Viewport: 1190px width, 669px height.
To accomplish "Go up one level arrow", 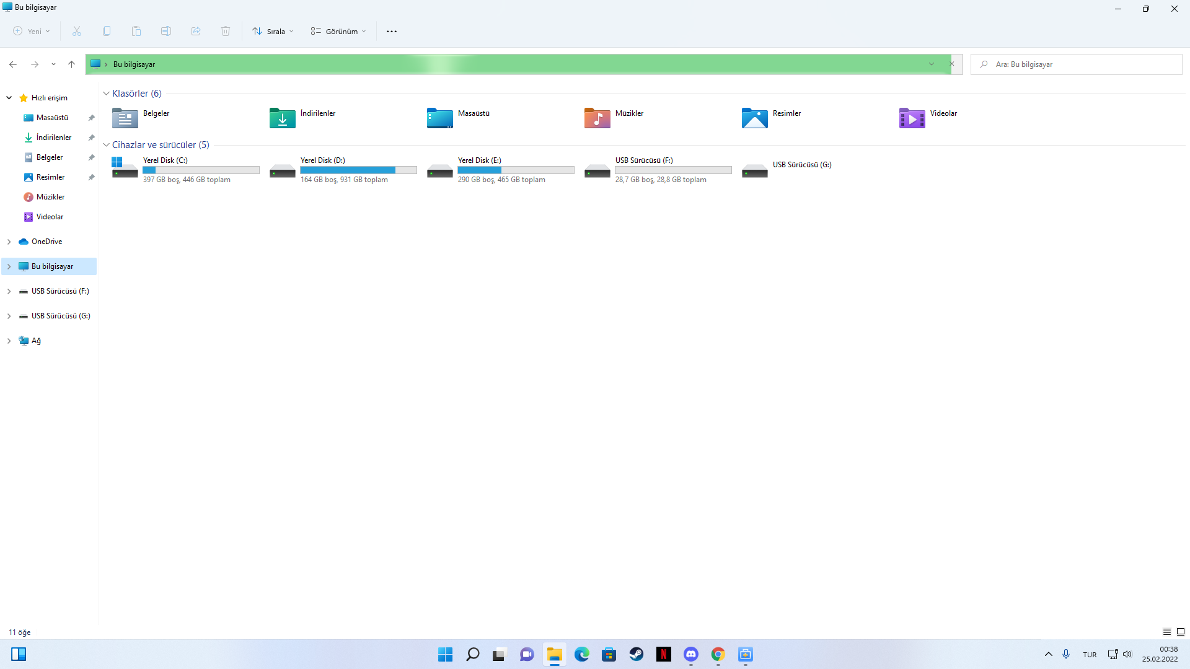I will coord(72,64).
